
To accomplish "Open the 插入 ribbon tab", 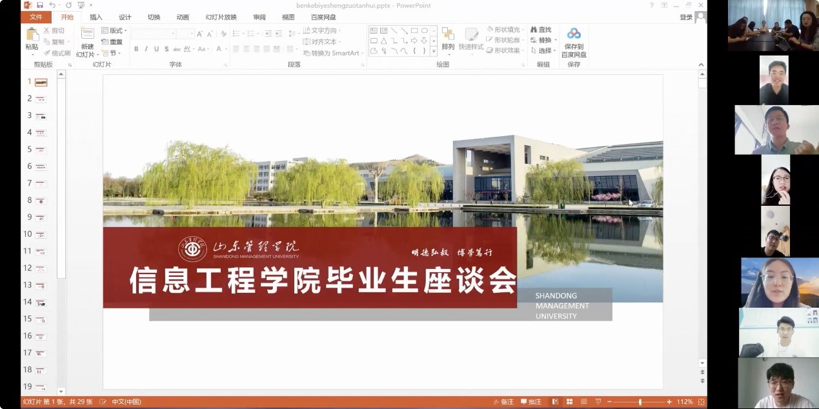I will (96, 17).
